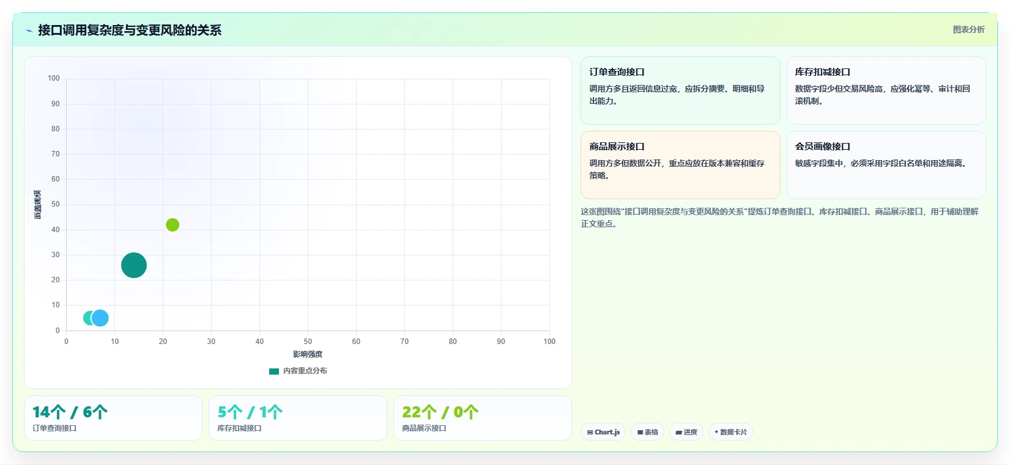
Task: Click the icon inside the 表格 chip
Action: 640,432
